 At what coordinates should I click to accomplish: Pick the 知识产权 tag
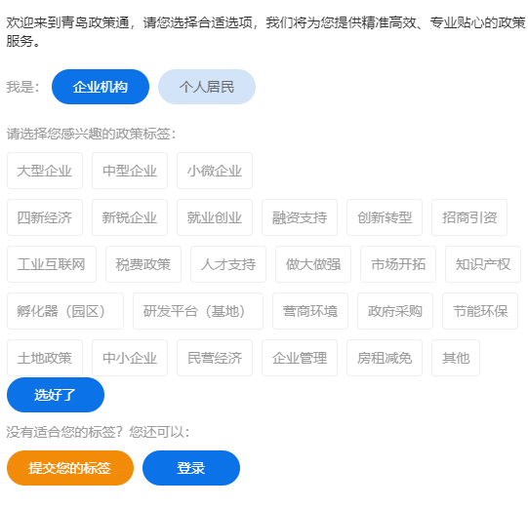pos(483,264)
